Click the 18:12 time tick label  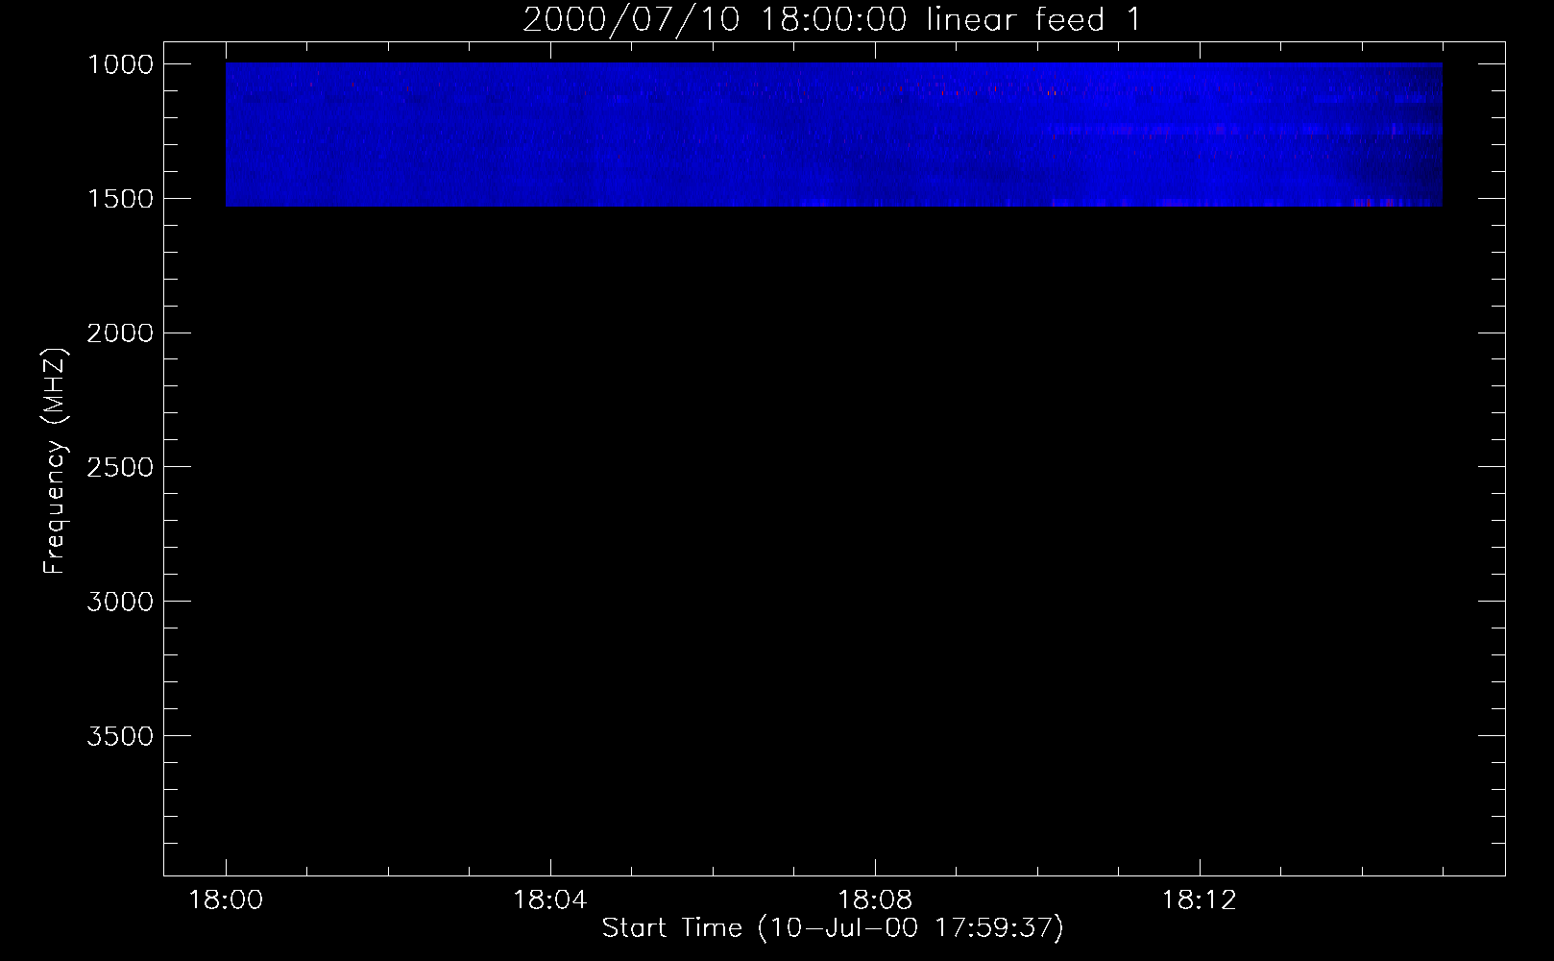pos(1199,900)
